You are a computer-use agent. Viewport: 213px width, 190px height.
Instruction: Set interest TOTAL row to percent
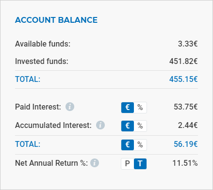coord(140,145)
